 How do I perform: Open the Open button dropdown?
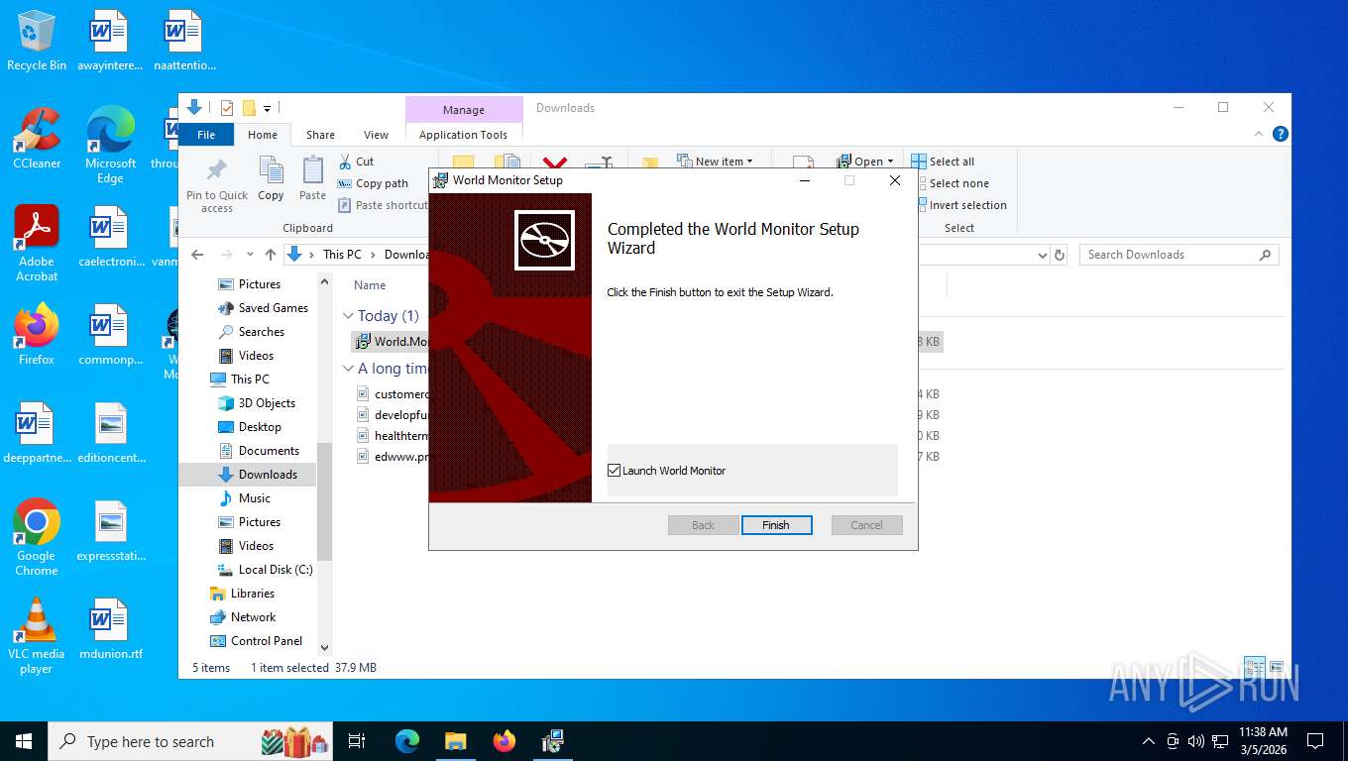[865, 162]
